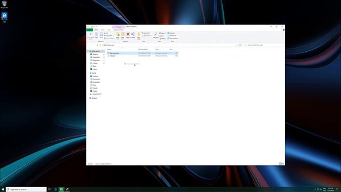The width and height of the screenshot is (341, 192).
Task: Click Paste shortcut in the ribbon
Action: (x=109, y=38)
